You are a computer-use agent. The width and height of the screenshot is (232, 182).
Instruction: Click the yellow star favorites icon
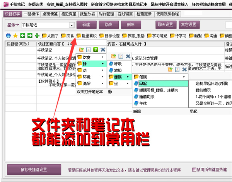click(x=15, y=36)
